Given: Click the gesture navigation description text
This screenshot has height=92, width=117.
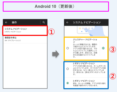Looking at the screenshot, I should click(85, 51).
